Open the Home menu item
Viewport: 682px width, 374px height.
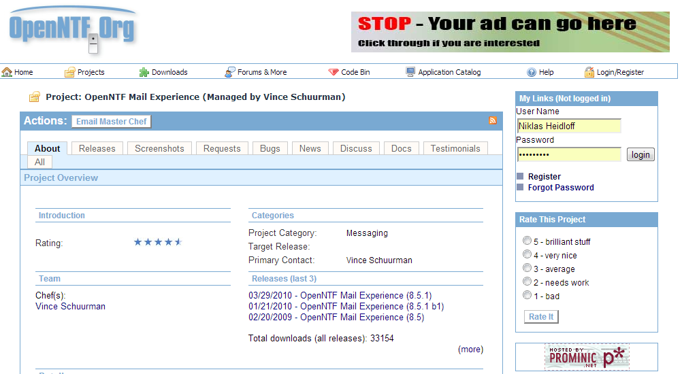pos(24,72)
